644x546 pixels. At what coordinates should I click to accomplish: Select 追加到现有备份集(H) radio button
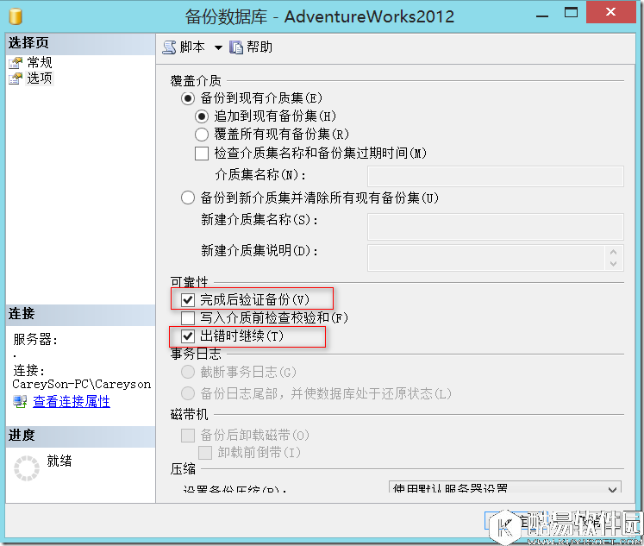(x=202, y=116)
